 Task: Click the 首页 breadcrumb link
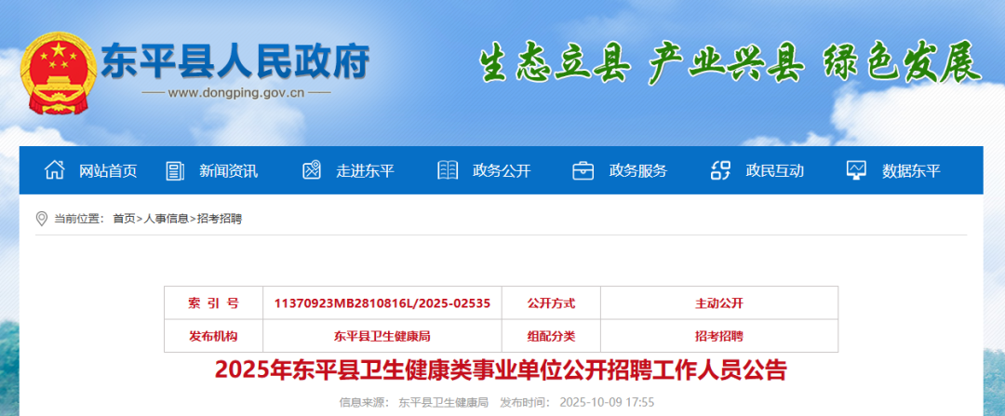(x=124, y=219)
